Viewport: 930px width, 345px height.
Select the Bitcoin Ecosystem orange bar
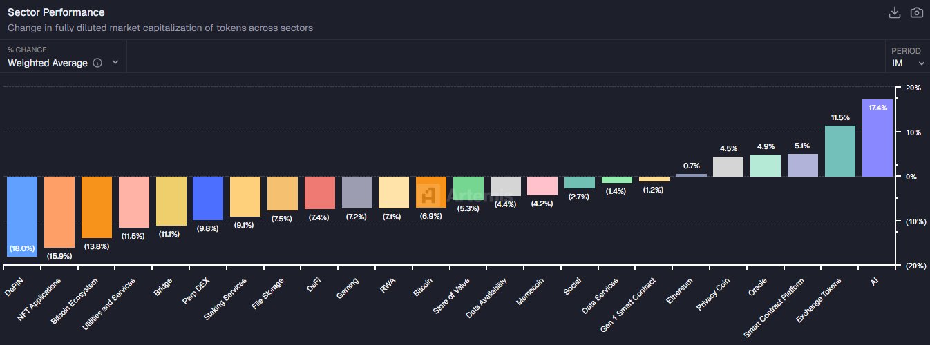pos(97,207)
